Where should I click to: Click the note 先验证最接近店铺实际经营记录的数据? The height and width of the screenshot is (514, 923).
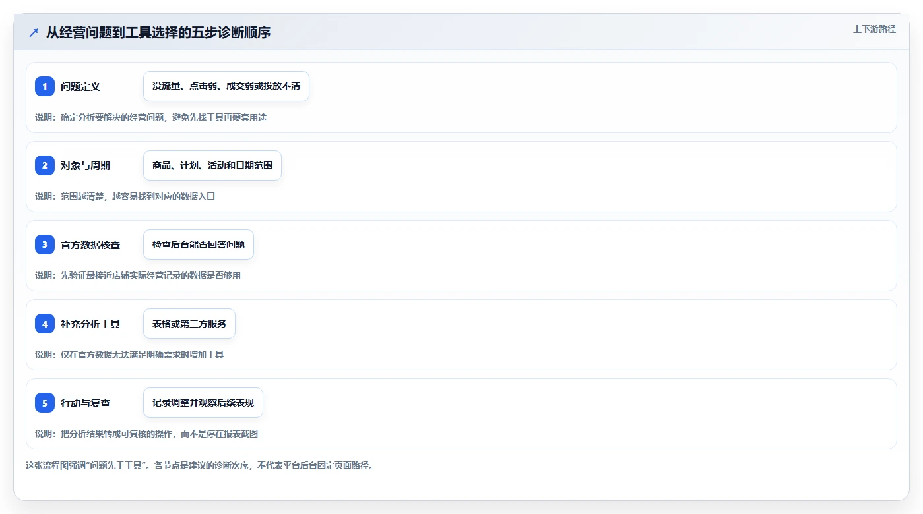click(138, 275)
